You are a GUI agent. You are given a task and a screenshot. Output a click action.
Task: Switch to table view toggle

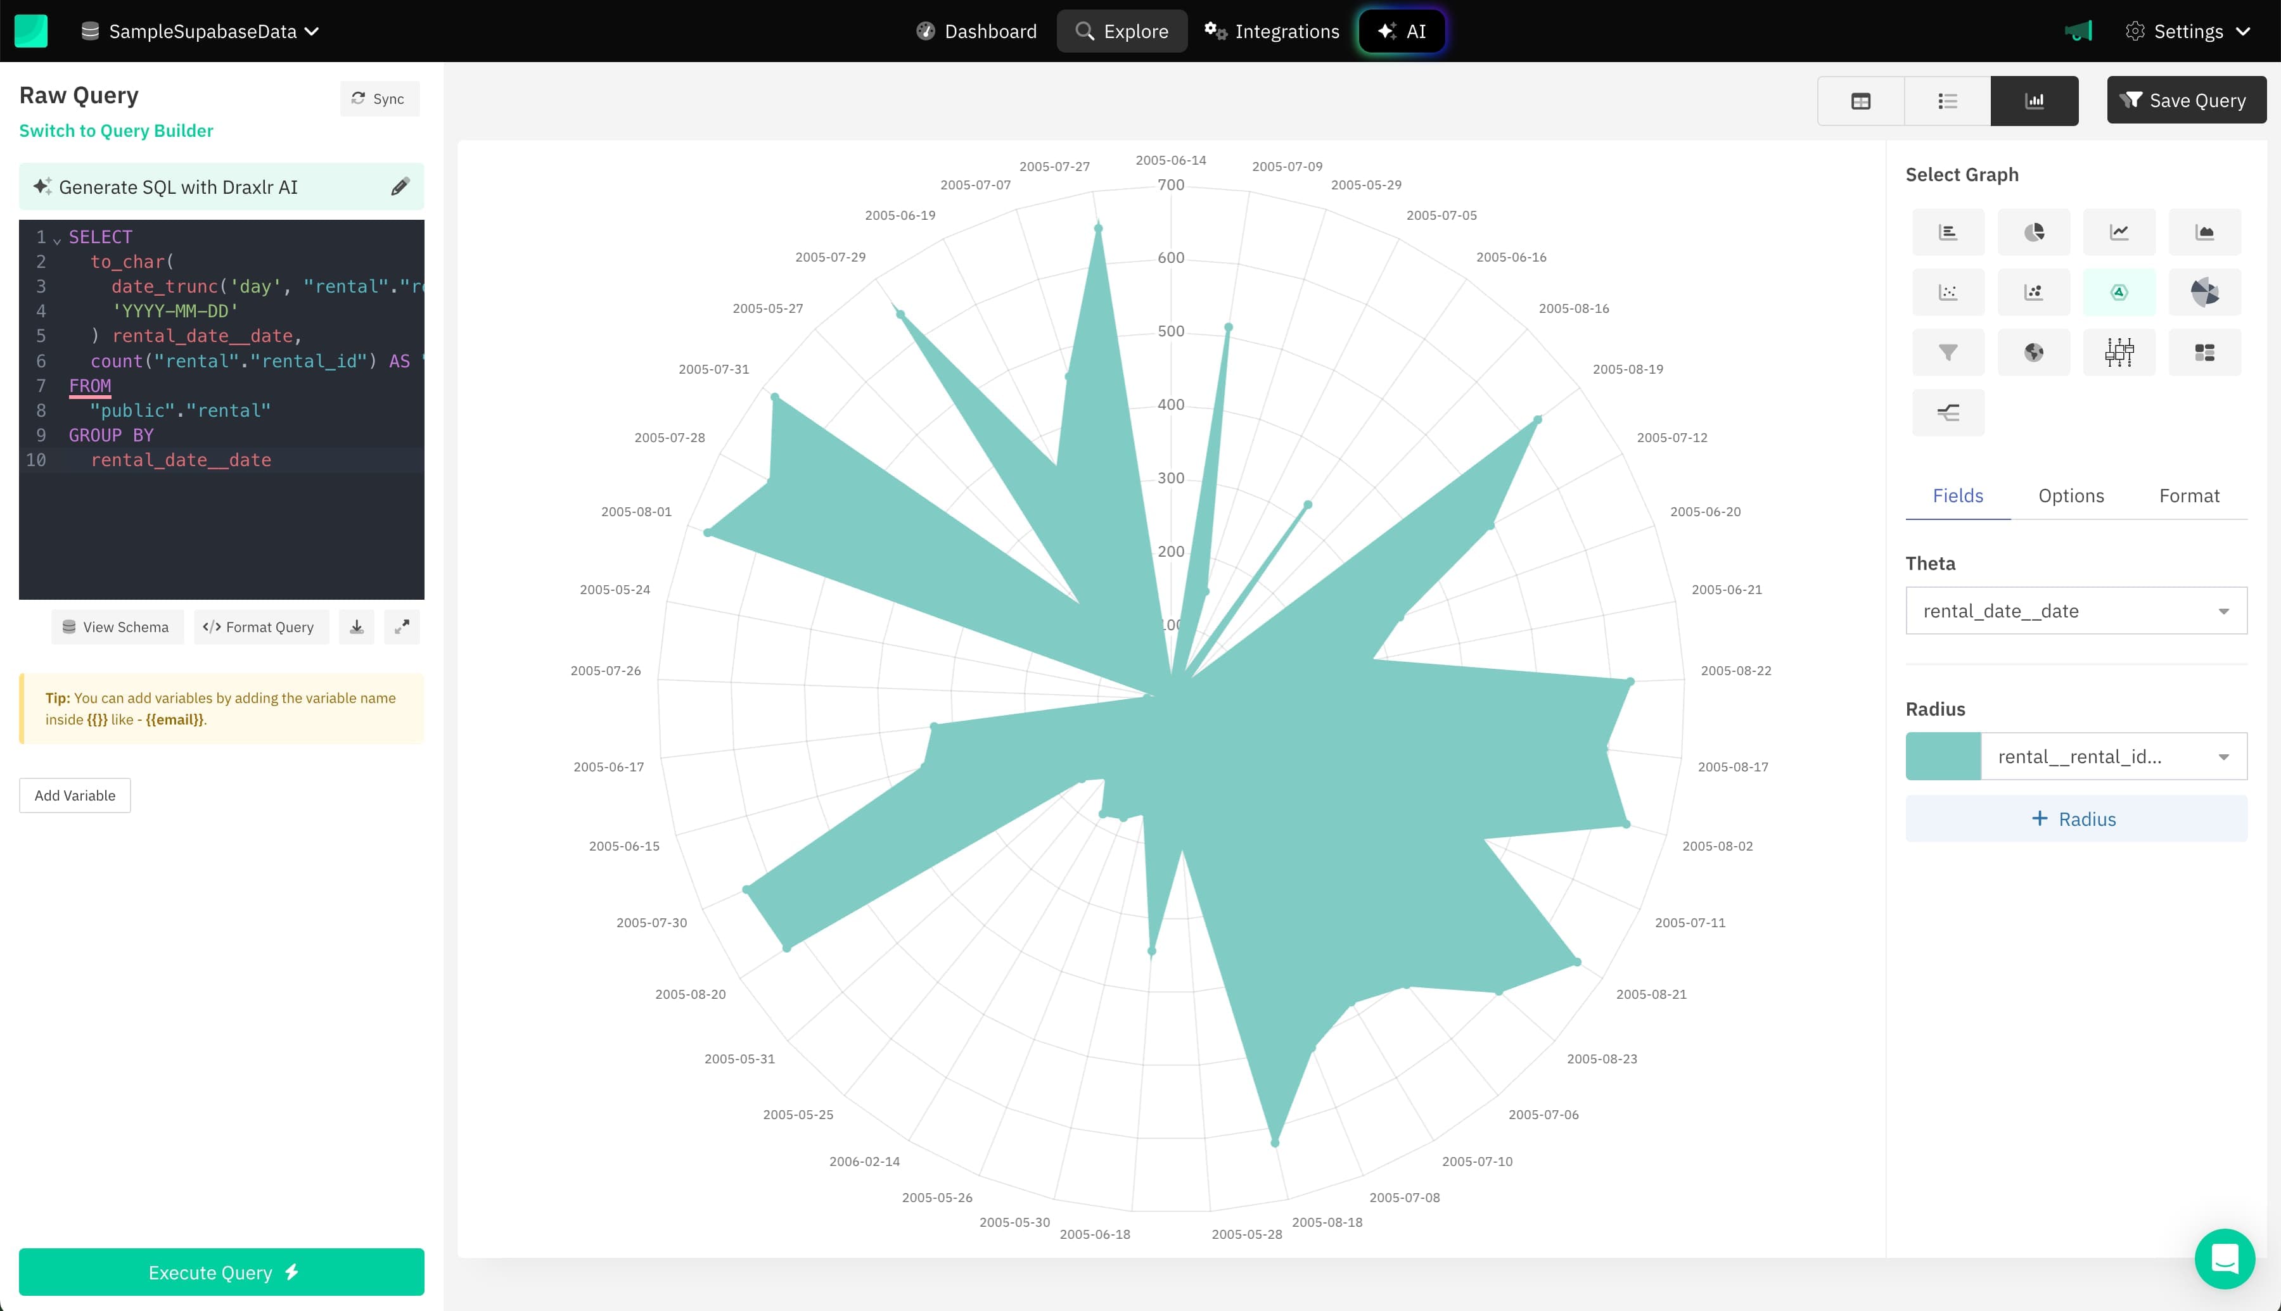click(x=1860, y=101)
